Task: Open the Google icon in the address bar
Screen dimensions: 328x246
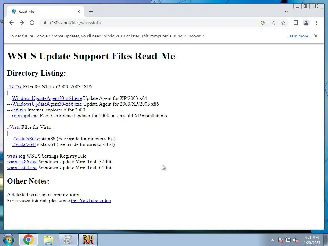Action: coord(263,23)
